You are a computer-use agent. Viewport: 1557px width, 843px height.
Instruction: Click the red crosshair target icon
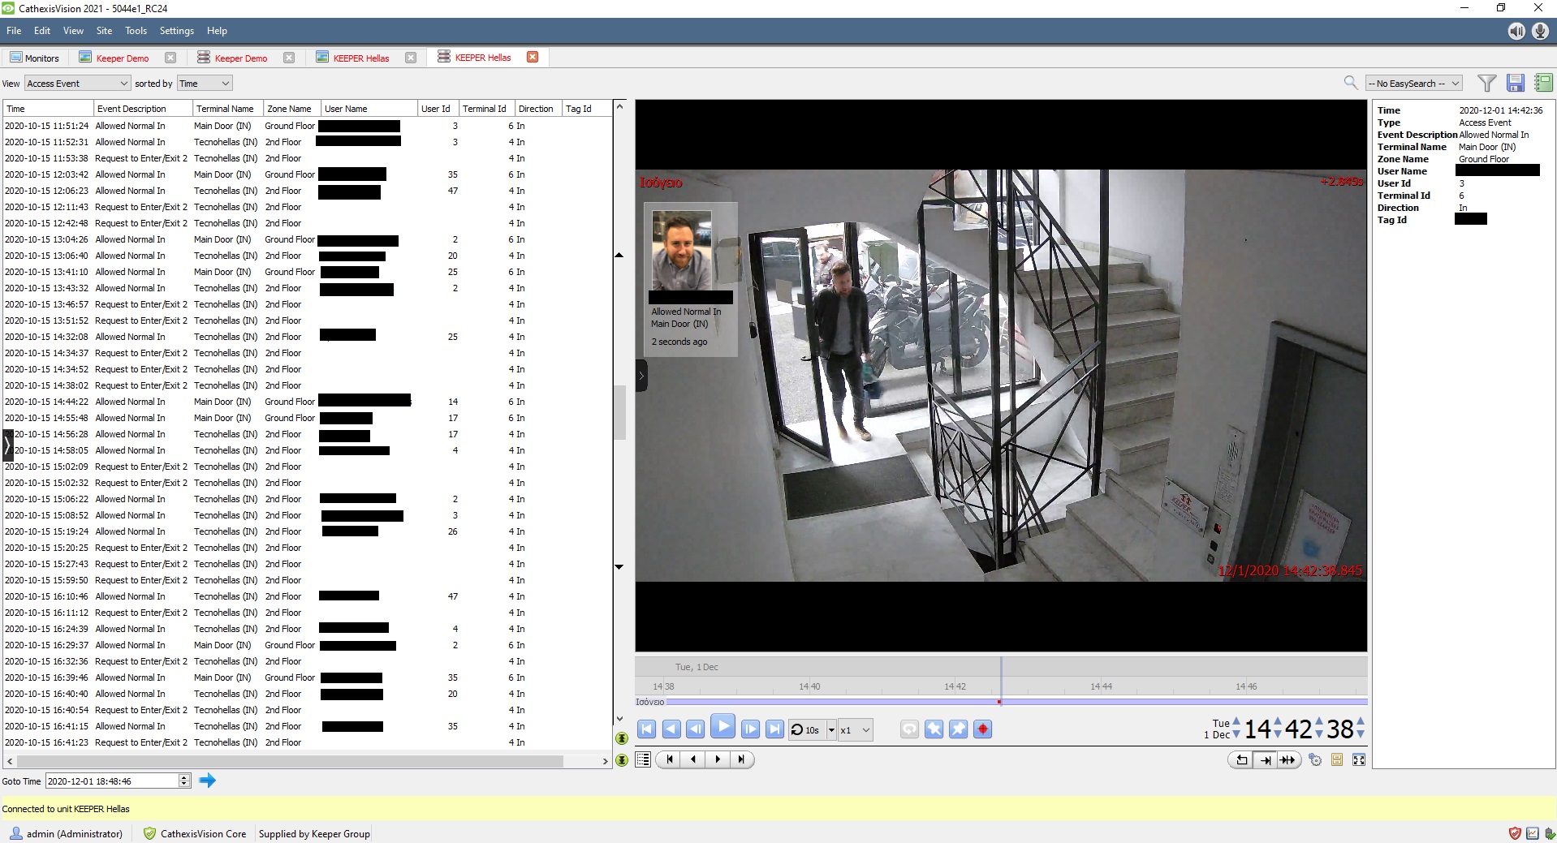[983, 729]
